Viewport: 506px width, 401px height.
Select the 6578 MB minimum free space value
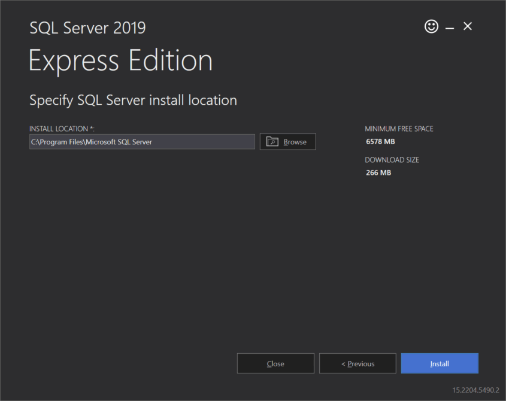click(380, 142)
